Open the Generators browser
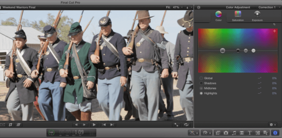The width and height of the screenshot is (282, 138). pos(258,133)
